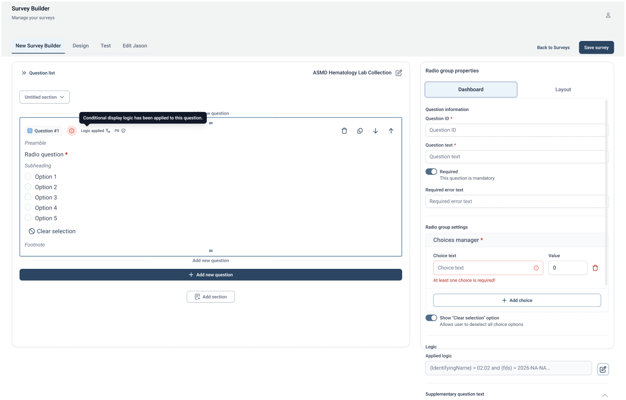Screen dimensions: 626x400
Task: Select the Option 4 radio button
Action: [x=28, y=208]
